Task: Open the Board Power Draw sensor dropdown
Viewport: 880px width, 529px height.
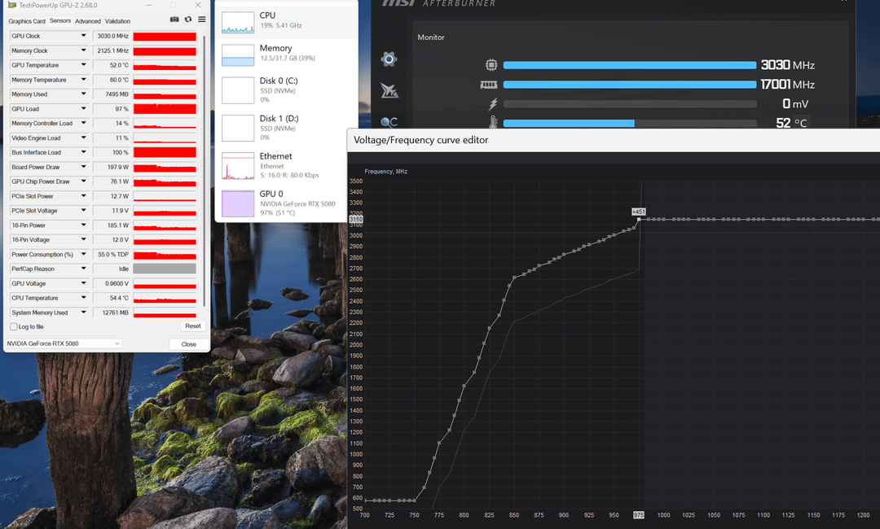Action: (x=83, y=167)
